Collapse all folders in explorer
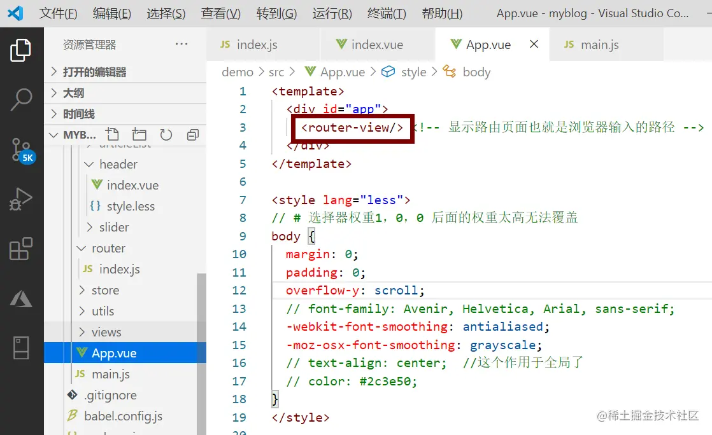Viewport: 712px width, 435px height. (192, 135)
